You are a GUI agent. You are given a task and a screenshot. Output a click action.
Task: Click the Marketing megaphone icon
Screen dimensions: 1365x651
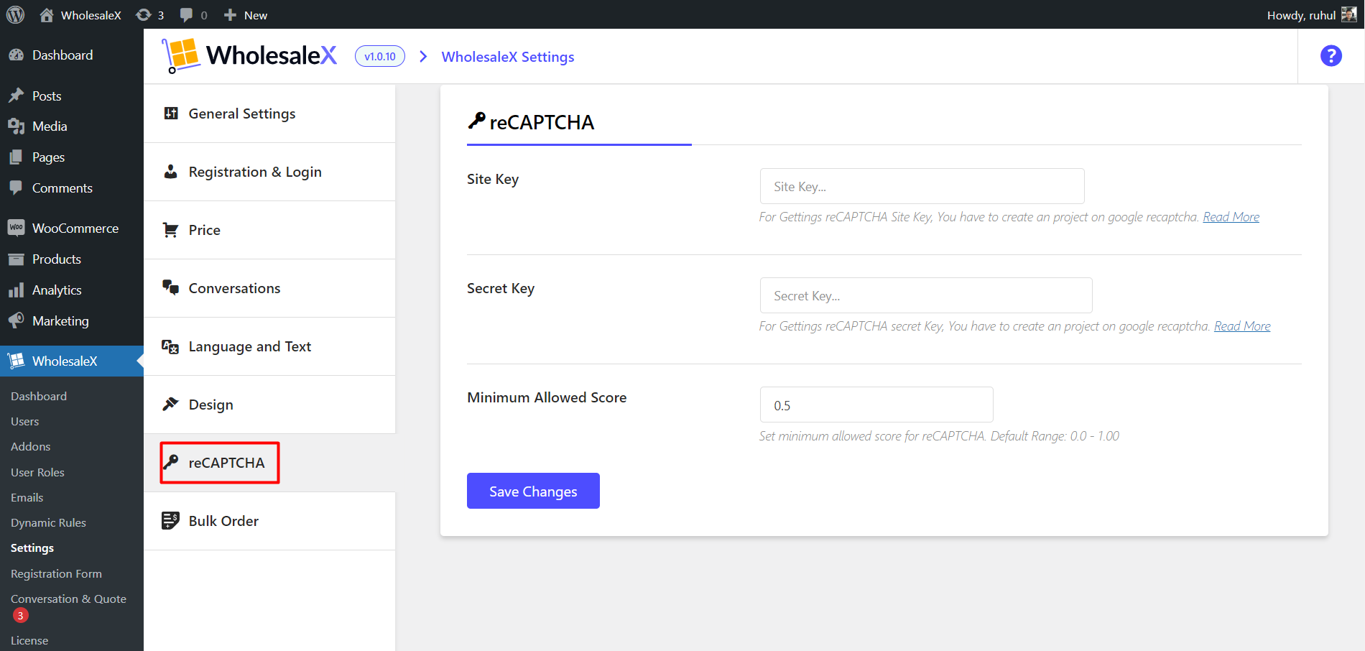[16, 321]
